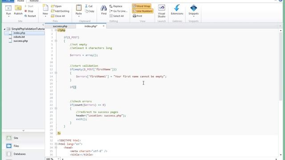Collapse the code fold at line 13

pyautogui.click(x=56, y=73)
